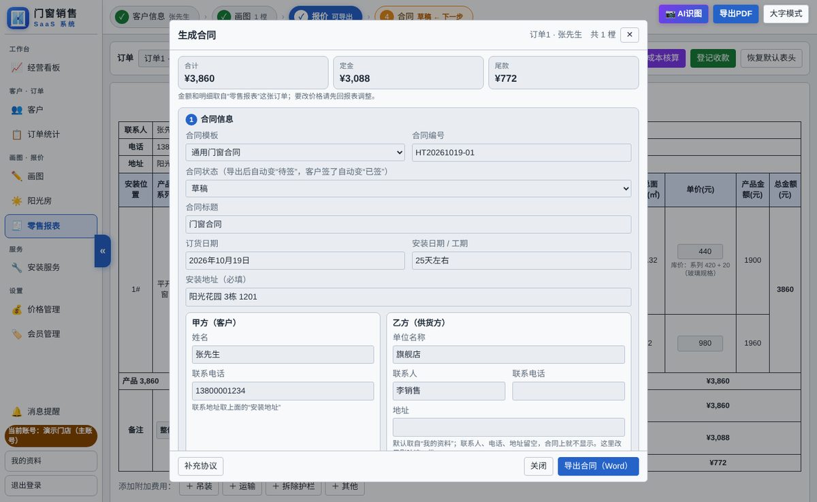817x502 pixels.
Task: Open 补充协议 in dialog footer
Action: pyautogui.click(x=201, y=467)
